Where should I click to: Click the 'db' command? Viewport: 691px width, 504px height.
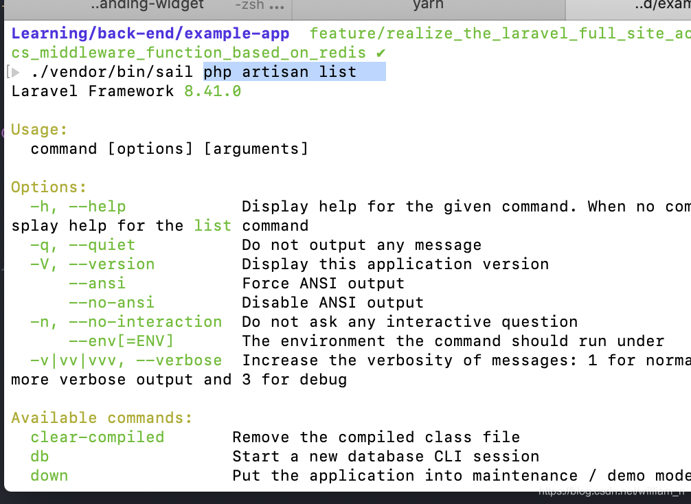(x=40, y=457)
